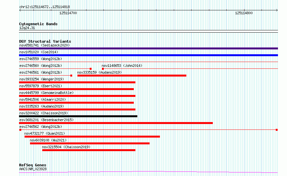This screenshot has width=287, height=176.
Task: Click the red square start marker of nsv1148653
Action: pyautogui.click(x=103, y=69)
